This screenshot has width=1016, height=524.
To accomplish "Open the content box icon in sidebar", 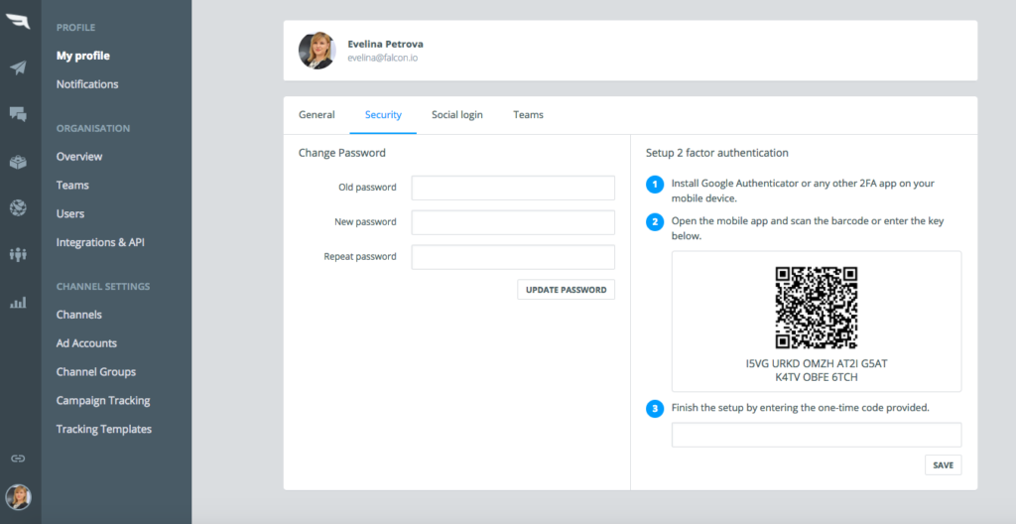I will (18, 162).
